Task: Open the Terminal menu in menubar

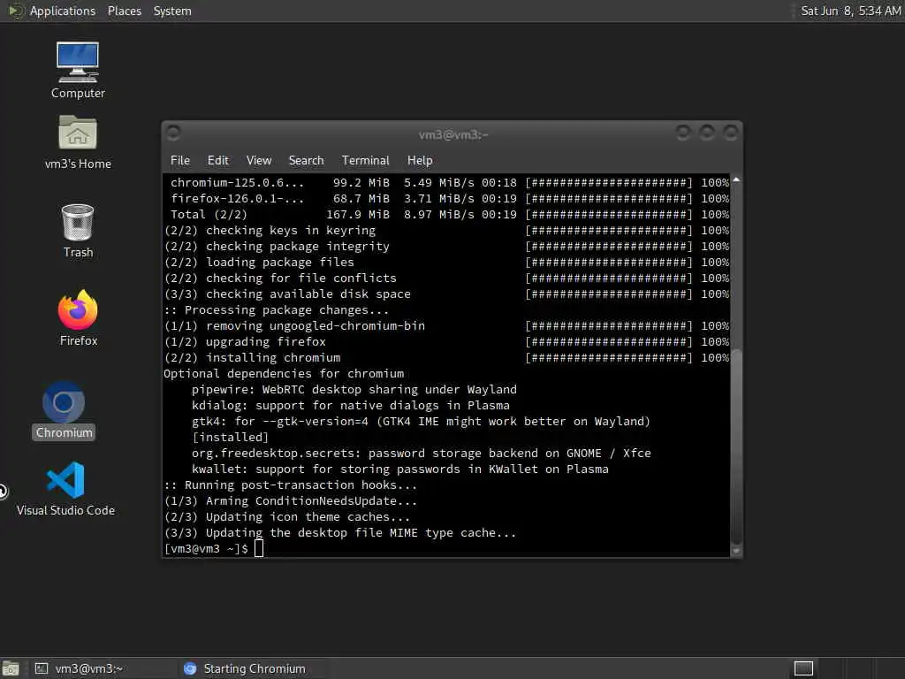Action: tap(365, 161)
